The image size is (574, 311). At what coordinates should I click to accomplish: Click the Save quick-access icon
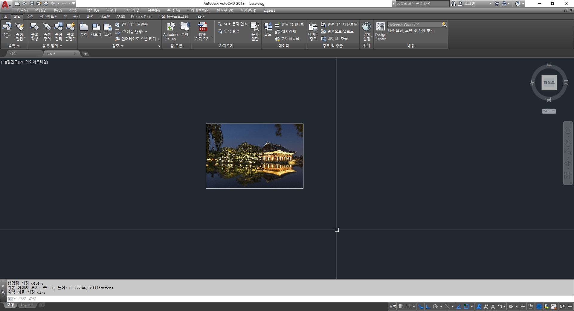pyautogui.click(x=32, y=4)
